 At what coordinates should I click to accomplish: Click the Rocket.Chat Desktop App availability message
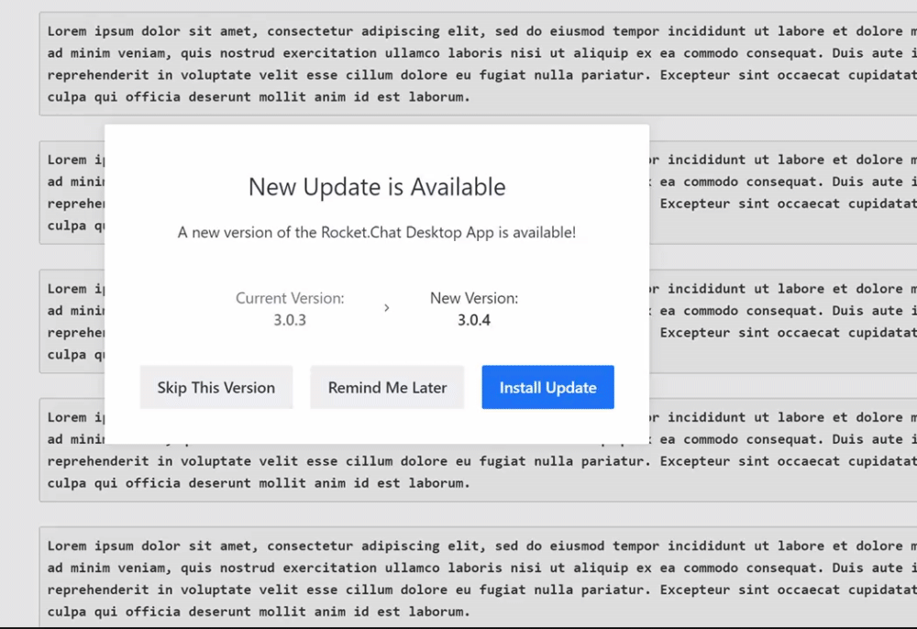(x=377, y=232)
